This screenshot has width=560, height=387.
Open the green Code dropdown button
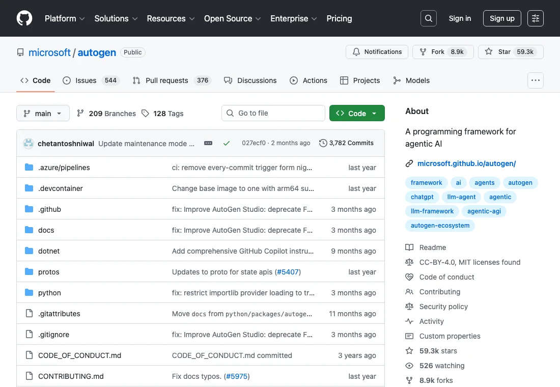click(x=357, y=113)
